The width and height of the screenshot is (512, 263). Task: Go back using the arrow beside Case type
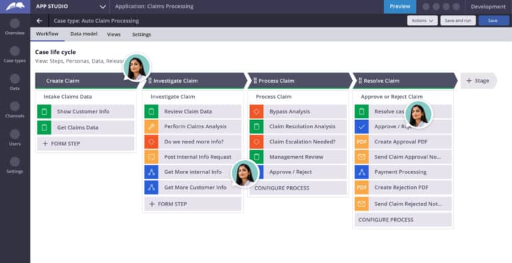(39, 21)
